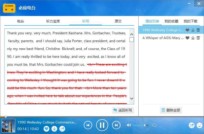Image resolution: width=204 pixels, height=134 pixels.
Task: Toggle the repeat loop mode icon
Action: pos(154,125)
